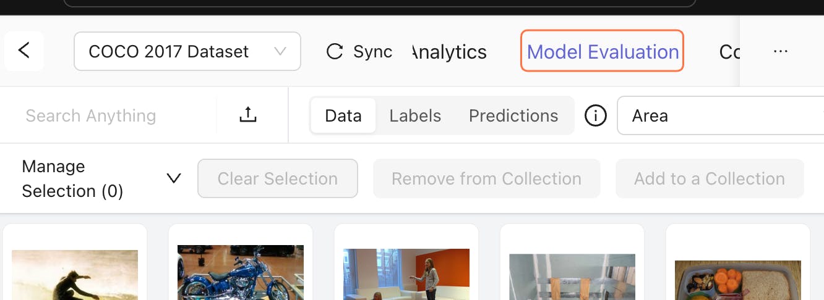Select the lunch box food thumbnail

(738, 280)
